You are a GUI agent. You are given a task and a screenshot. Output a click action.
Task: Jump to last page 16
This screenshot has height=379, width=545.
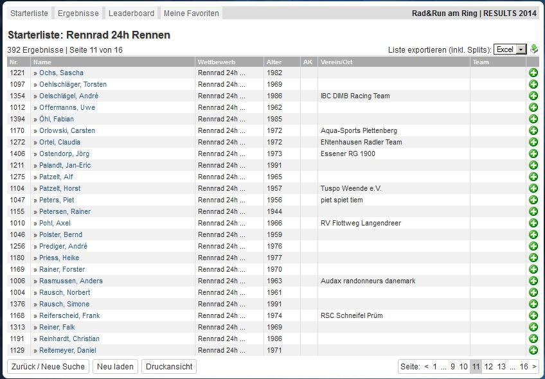[524, 367]
